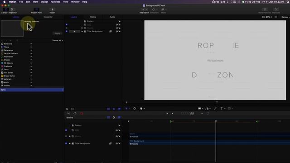Image resolution: width=290 pixels, height=163 pixels.
Task: Click the Replicate toolbar button
Action: point(276,10)
